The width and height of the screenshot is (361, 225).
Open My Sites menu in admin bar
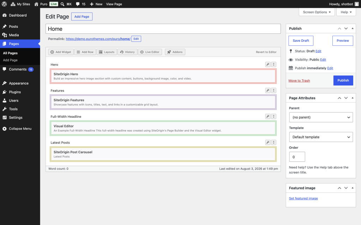coord(20,4)
